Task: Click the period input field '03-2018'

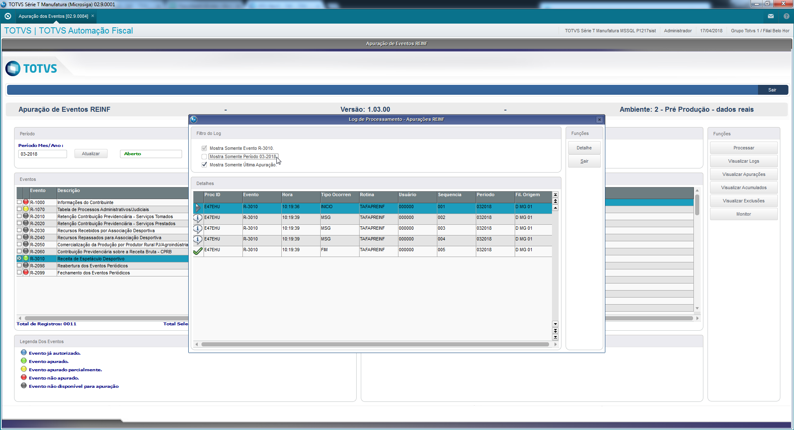Action: point(42,154)
